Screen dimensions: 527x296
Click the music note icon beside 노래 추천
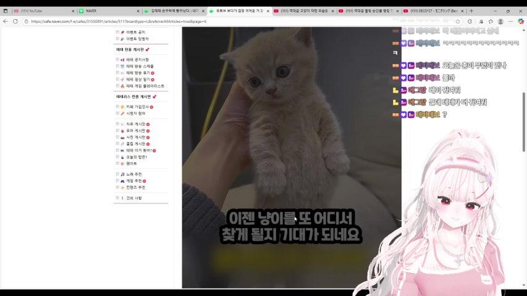pyautogui.click(x=122, y=175)
